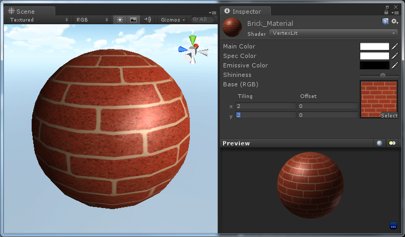Click the brick Base texture thumbnail
Image resolution: width=405 pixels, height=237 pixels.
coord(379,100)
